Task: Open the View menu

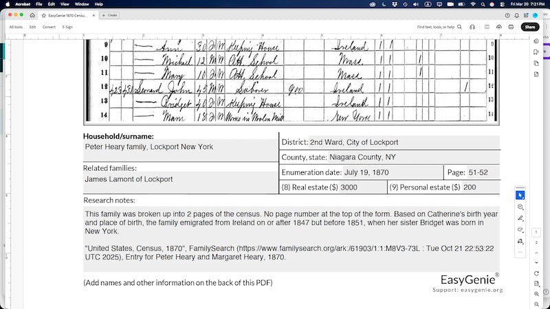Action: coord(65,4)
